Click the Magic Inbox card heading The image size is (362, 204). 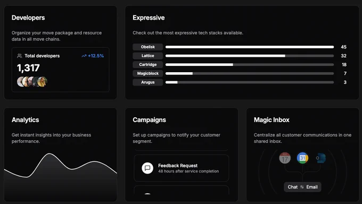tap(271, 120)
